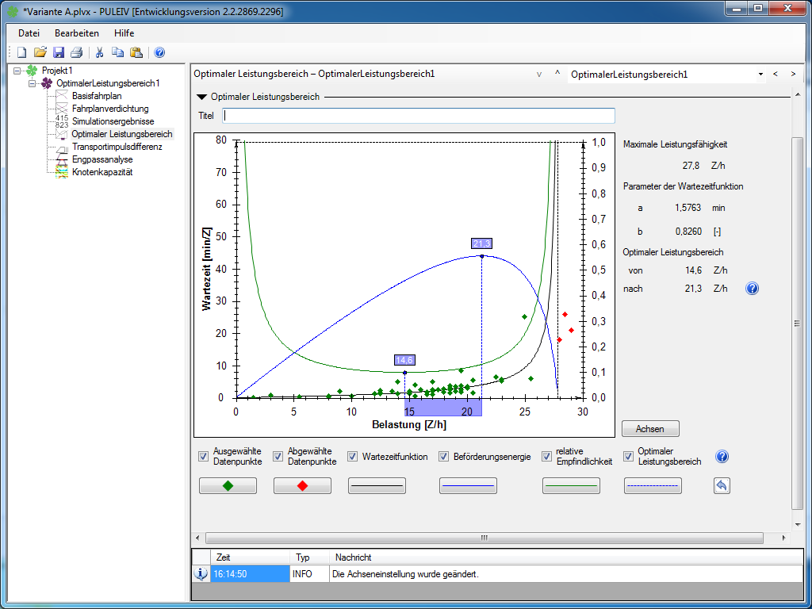Open help beside Optimaler Leistungsbereich values
This screenshot has width=812, height=609.
[x=752, y=289]
